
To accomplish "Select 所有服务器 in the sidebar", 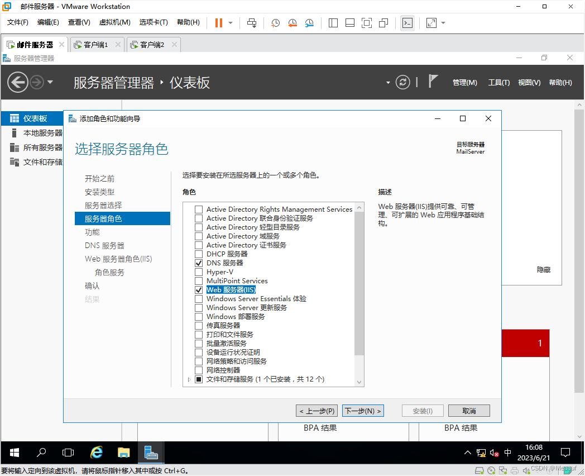I will 32,147.
